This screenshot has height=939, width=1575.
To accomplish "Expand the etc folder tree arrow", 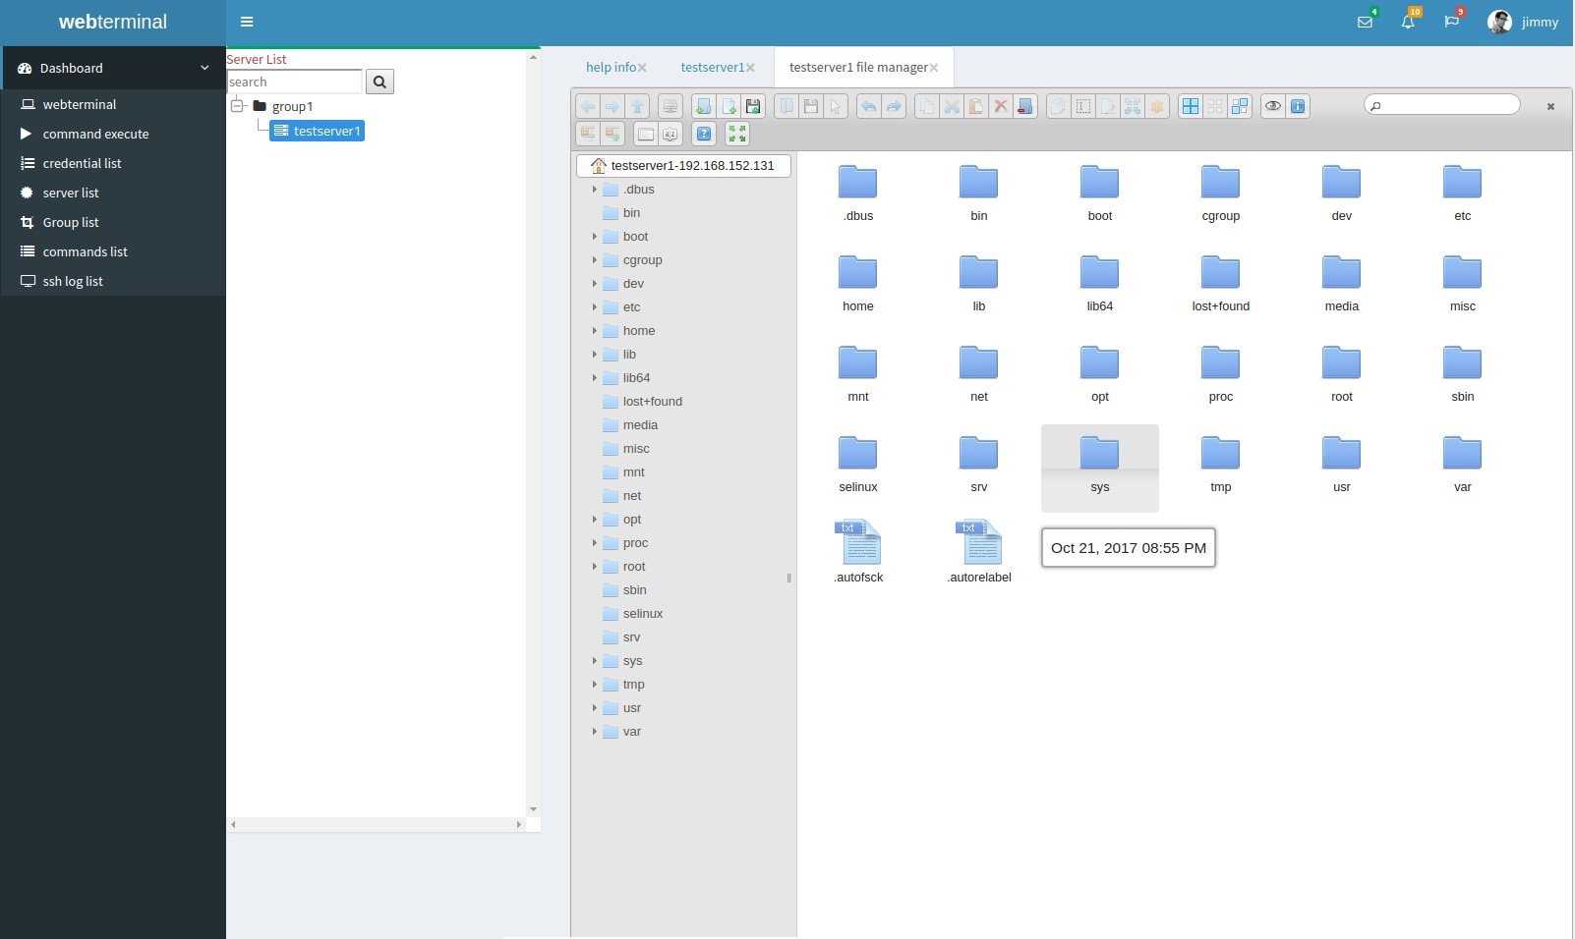I will click(x=595, y=307).
